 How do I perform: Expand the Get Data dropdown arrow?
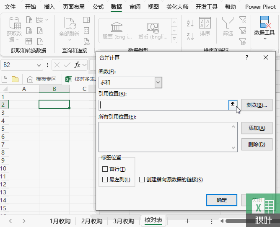tap(17, 39)
